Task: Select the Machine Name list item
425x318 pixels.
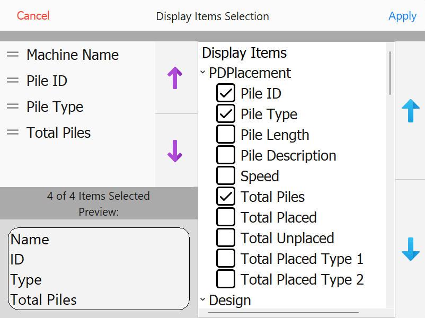Action: tap(77, 55)
